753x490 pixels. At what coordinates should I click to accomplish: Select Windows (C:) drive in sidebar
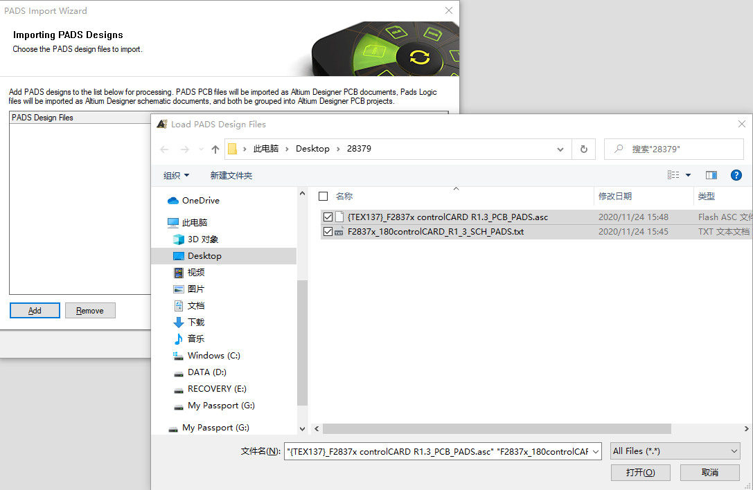pos(213,356)
